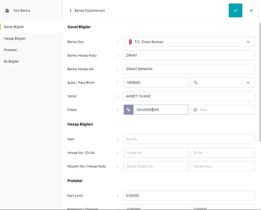This screenshot has height=210, width=261.
Task: Click the Genel Bilgiler section heading
Action: point(79,27)
